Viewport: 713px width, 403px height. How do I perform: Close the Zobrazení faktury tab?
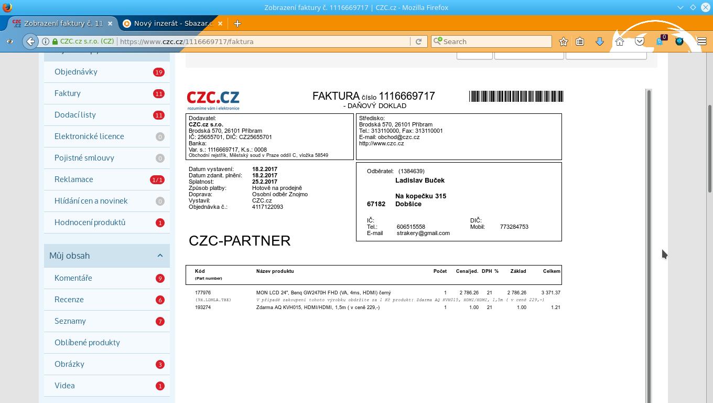click(110, 23)
